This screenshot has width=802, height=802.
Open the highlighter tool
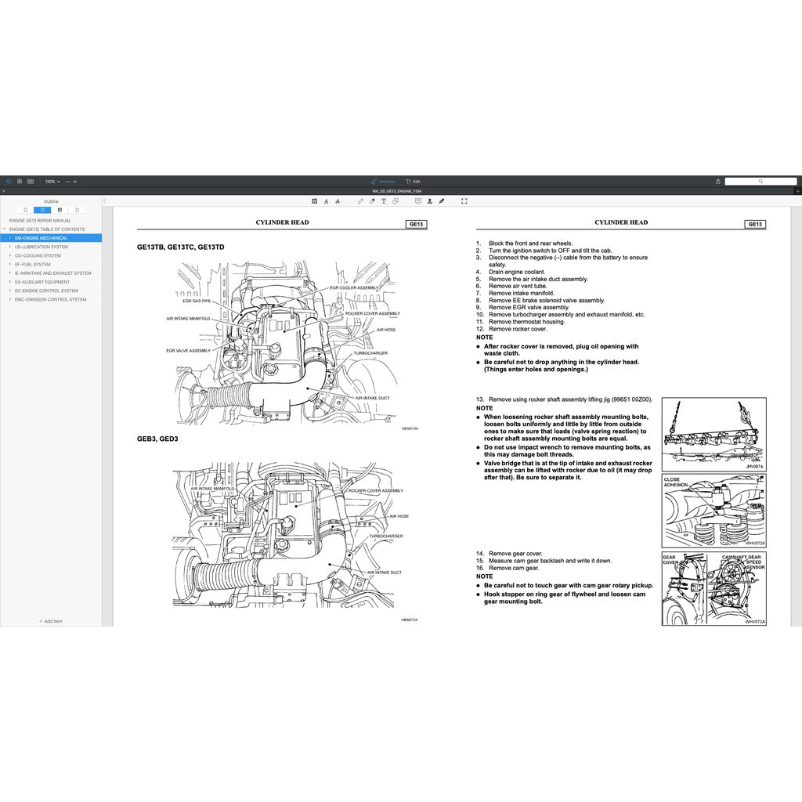click(x=372, y=201)
